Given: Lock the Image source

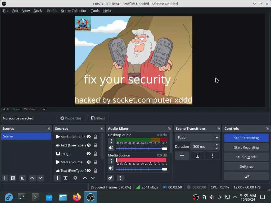Looking at the screenshot, I should click(95, 154).
